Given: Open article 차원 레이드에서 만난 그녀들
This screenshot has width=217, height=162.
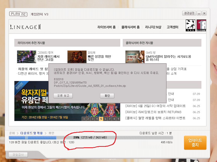Looking at the screenshot, I should coord(48,58).
